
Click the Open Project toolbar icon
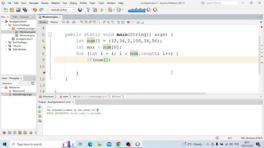(18, 10)
